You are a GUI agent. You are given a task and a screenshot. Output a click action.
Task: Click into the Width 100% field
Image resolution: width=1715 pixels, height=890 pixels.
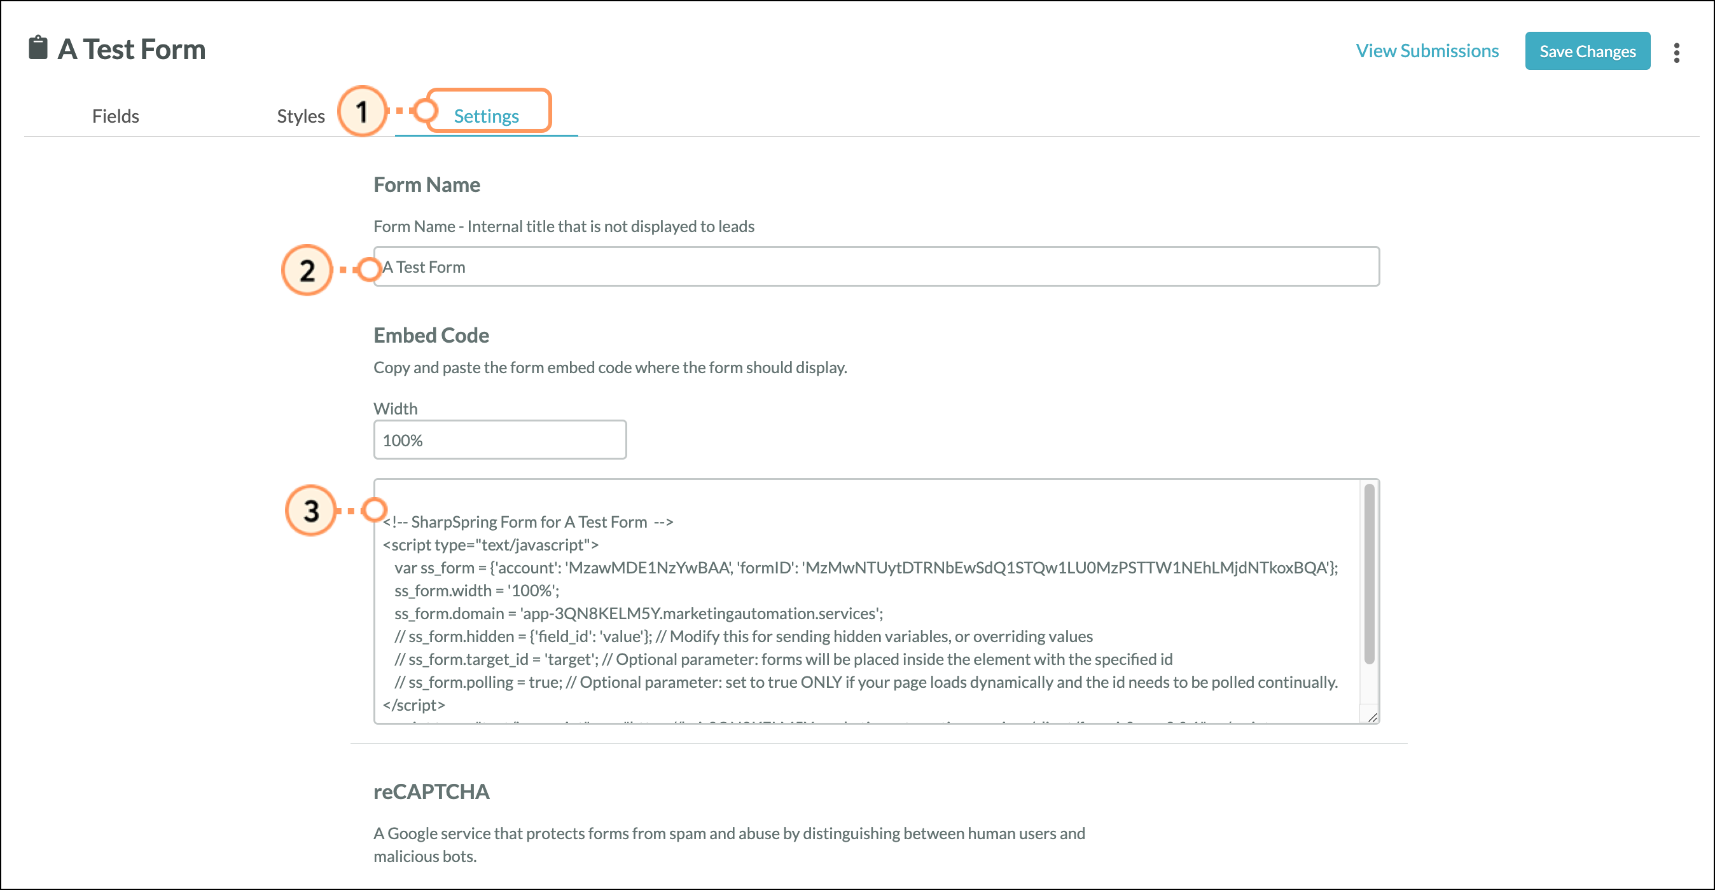tap(499, 440)
